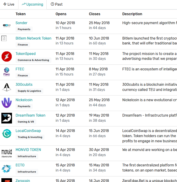The image size is (177, 182).
Task: Click the Nickelcoin description text
Action: (x=149, y=100)
